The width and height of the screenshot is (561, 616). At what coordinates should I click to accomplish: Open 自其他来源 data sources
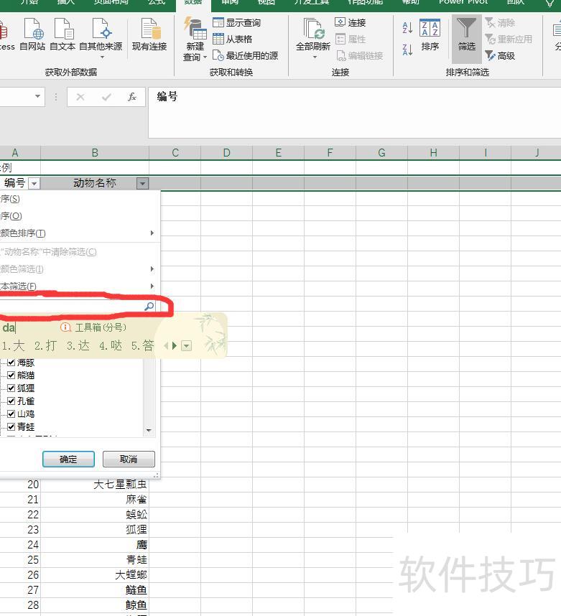tap(101, 39)
